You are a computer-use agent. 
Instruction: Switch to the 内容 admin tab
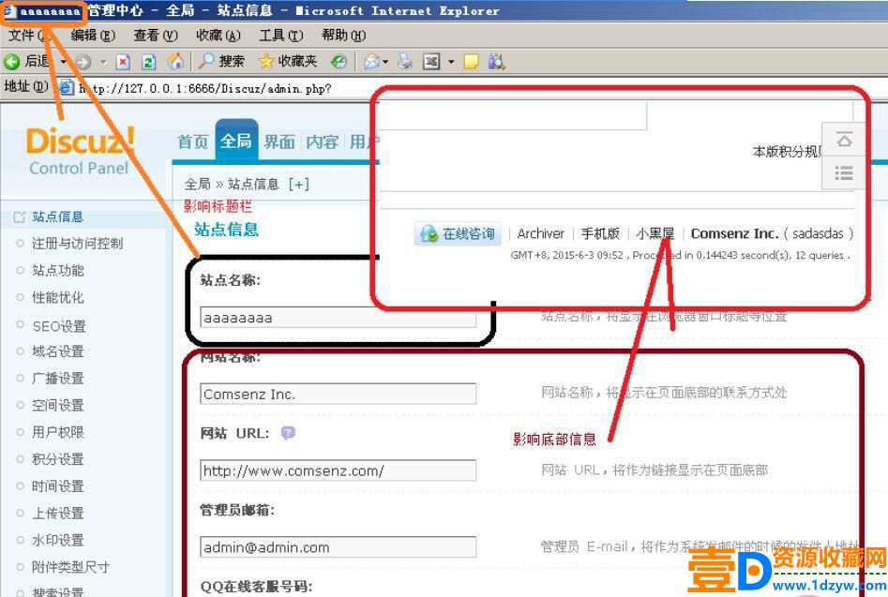(323, 142)
